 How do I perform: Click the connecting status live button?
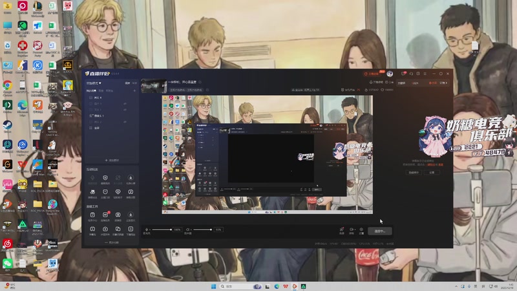[x=380, y=231]
